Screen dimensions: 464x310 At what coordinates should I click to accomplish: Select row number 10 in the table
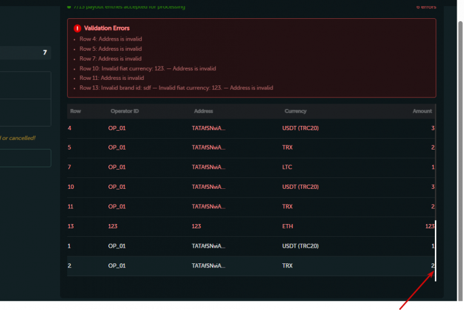tap(71, 187)
